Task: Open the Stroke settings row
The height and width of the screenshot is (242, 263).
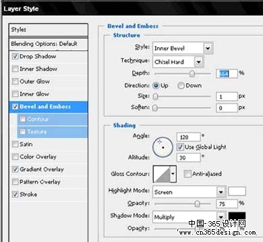Action: (x=49, y=194)
